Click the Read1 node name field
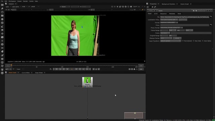215x121 pixels. coord(175,11)
